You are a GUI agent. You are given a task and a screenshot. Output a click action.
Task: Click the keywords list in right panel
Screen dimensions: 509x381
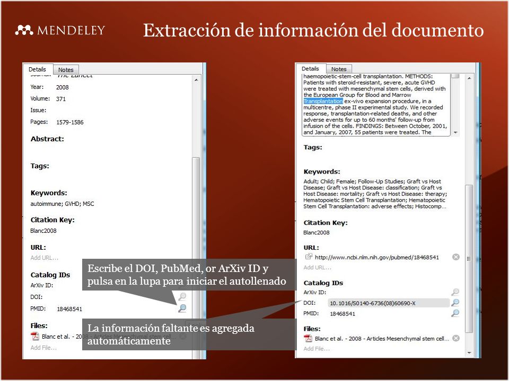pyautogui.click(x=375, y=194)
